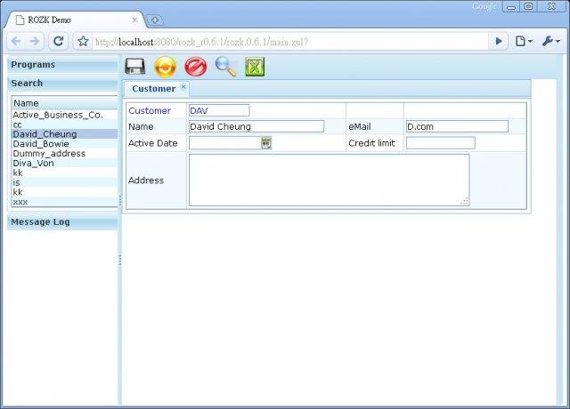This screenshot has height=409, width=570.
Task: Click the Customer code field DAV
Action: (219, 110)
